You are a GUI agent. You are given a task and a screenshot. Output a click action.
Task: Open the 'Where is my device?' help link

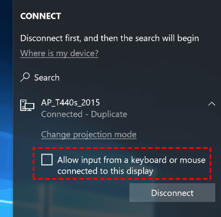[x=60, y=53]
